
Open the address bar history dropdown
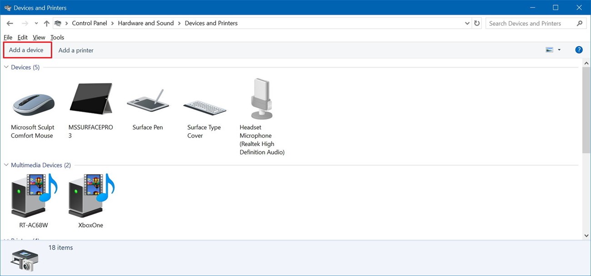pyautogui.click(x=467, y=23)
